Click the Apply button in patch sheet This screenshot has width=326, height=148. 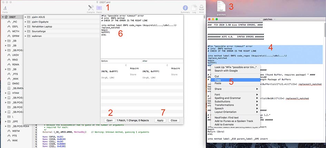[160, 120]
